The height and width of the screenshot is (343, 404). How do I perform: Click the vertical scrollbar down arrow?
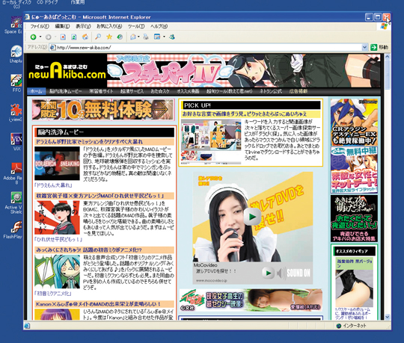[388, 318]
